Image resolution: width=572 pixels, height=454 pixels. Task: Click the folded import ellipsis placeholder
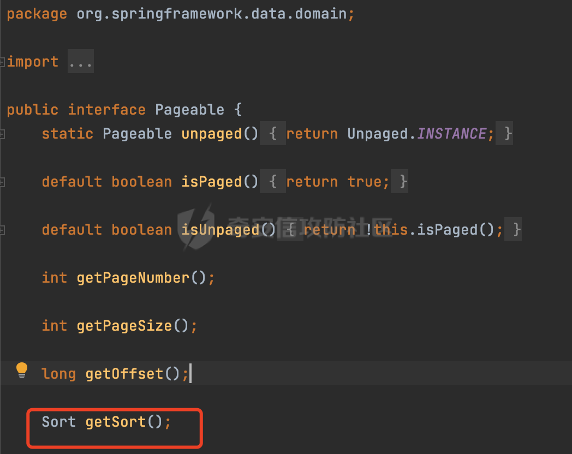point(80,62)
